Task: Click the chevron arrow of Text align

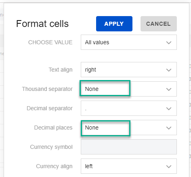Action: 169,70
